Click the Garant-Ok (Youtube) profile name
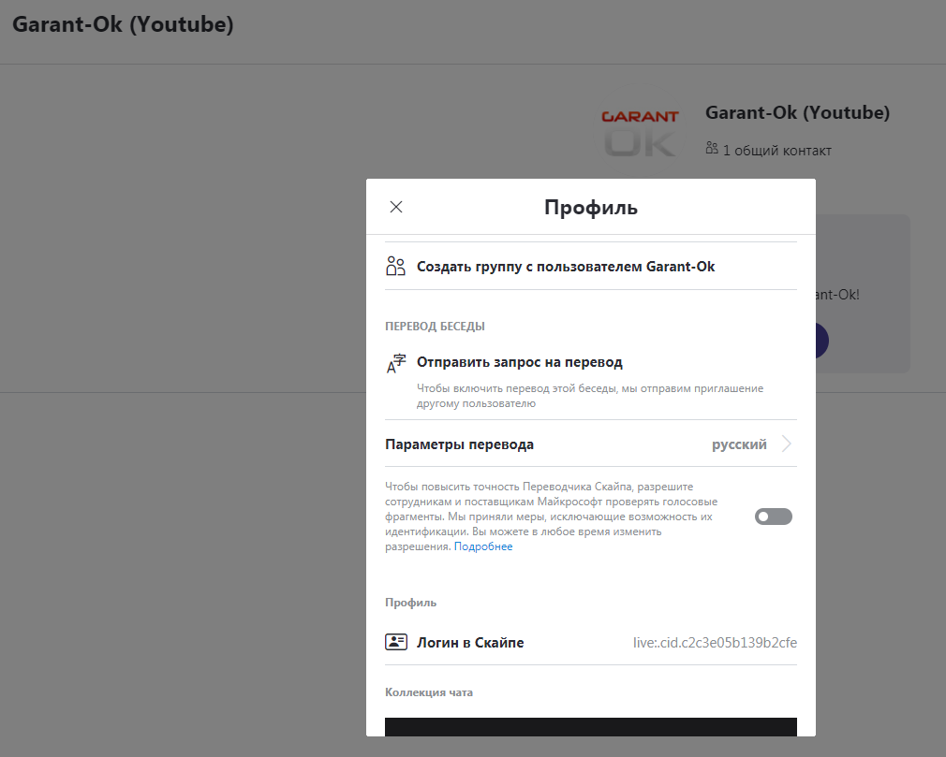Viewport: 946px width, 757px height. (x=798, y=112)
